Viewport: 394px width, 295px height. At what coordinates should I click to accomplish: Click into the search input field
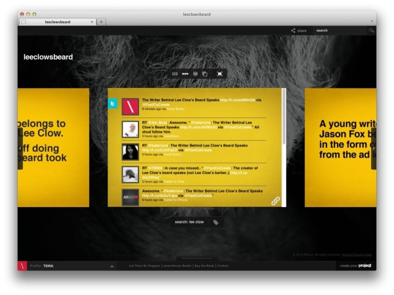coord(340,30)
